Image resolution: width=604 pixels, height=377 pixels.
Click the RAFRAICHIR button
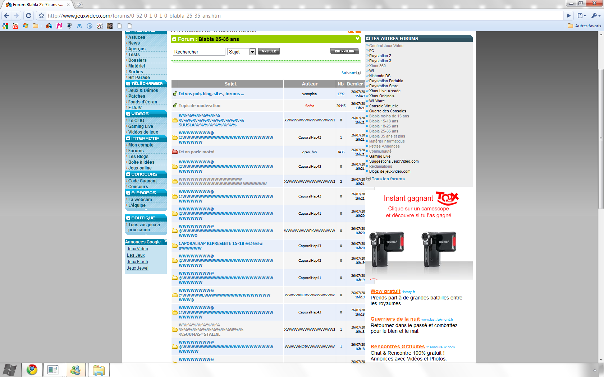click(344, 51)
